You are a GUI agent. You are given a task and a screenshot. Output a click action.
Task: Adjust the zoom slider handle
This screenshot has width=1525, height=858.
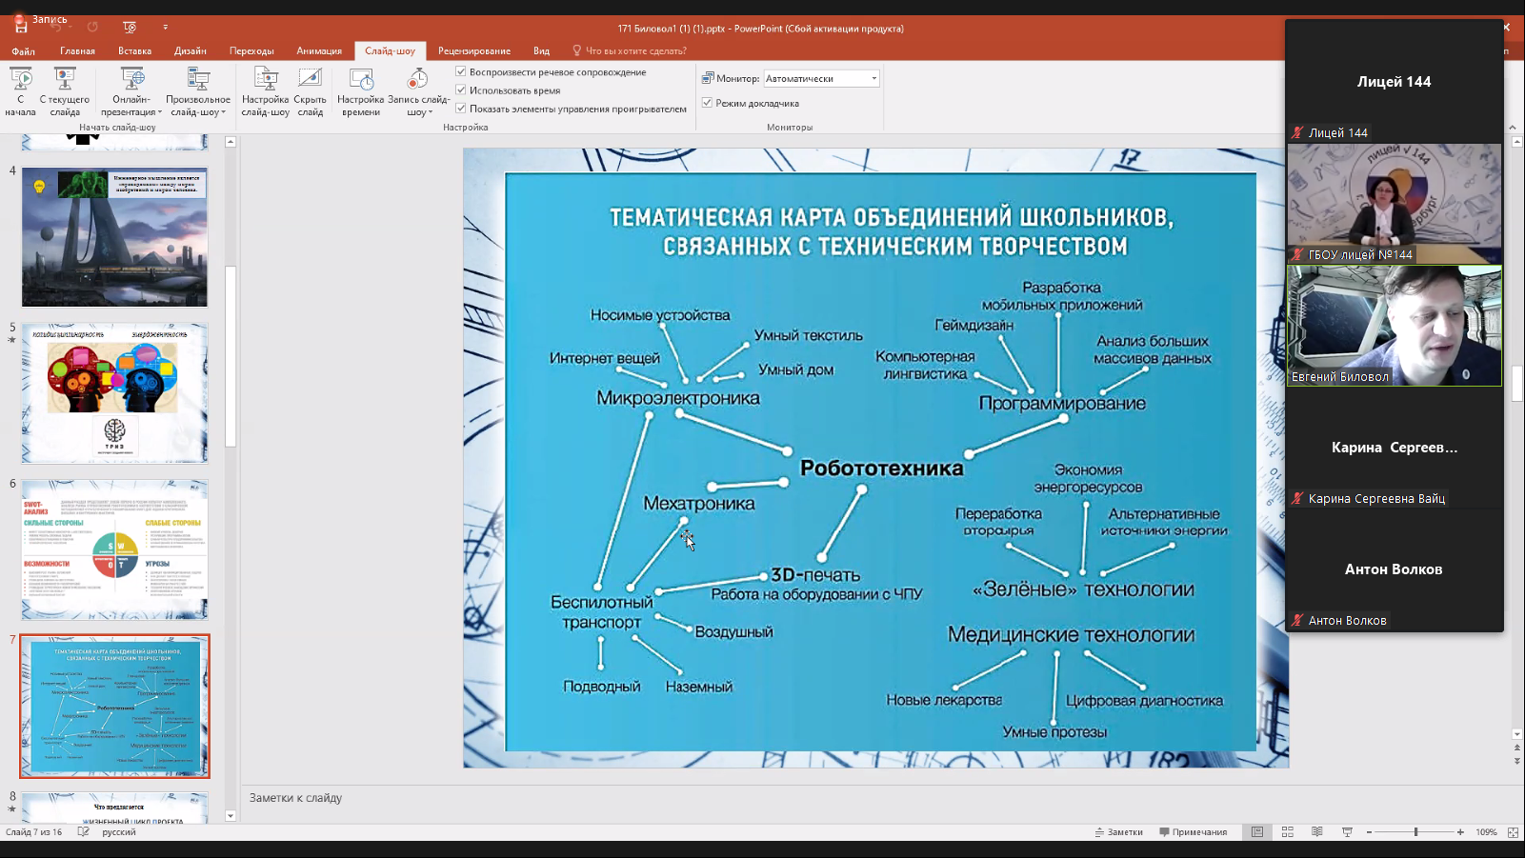coord(1415,832)
